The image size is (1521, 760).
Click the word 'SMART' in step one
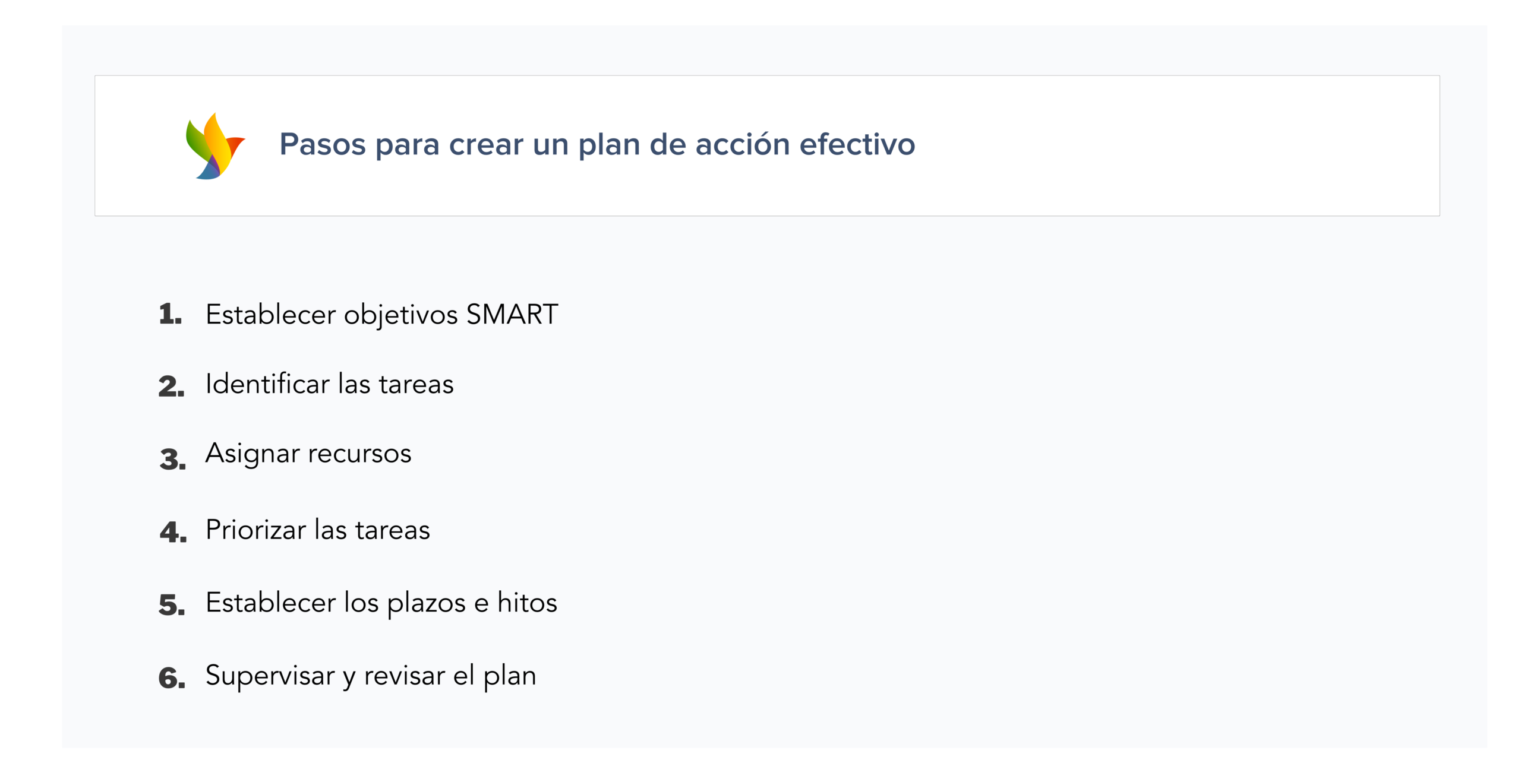point(512,314)
